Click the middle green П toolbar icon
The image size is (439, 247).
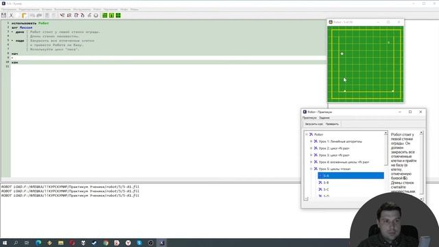[x=111, y=15]
